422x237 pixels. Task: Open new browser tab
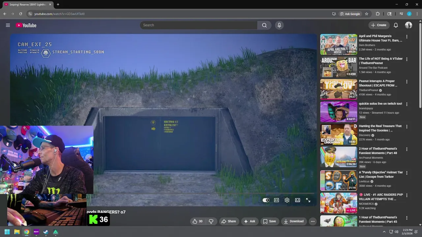click(58, 4)
